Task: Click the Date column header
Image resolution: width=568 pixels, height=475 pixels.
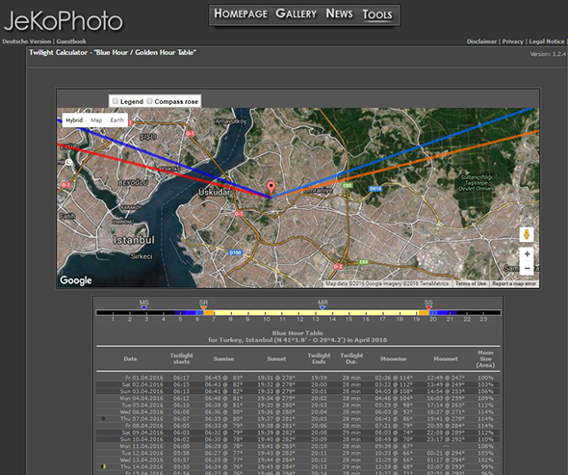Action: (130, 359)
